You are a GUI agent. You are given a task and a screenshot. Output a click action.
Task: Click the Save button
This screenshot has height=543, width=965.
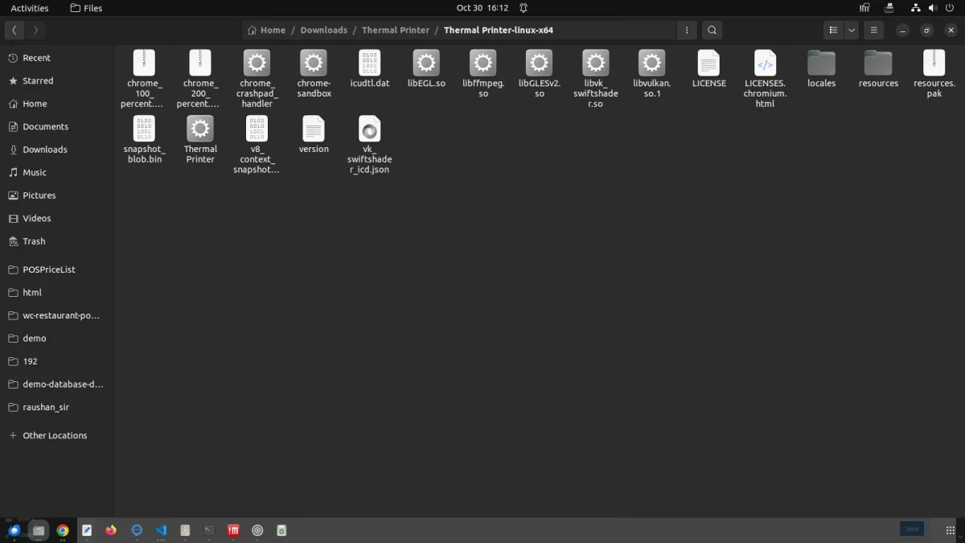911,529
